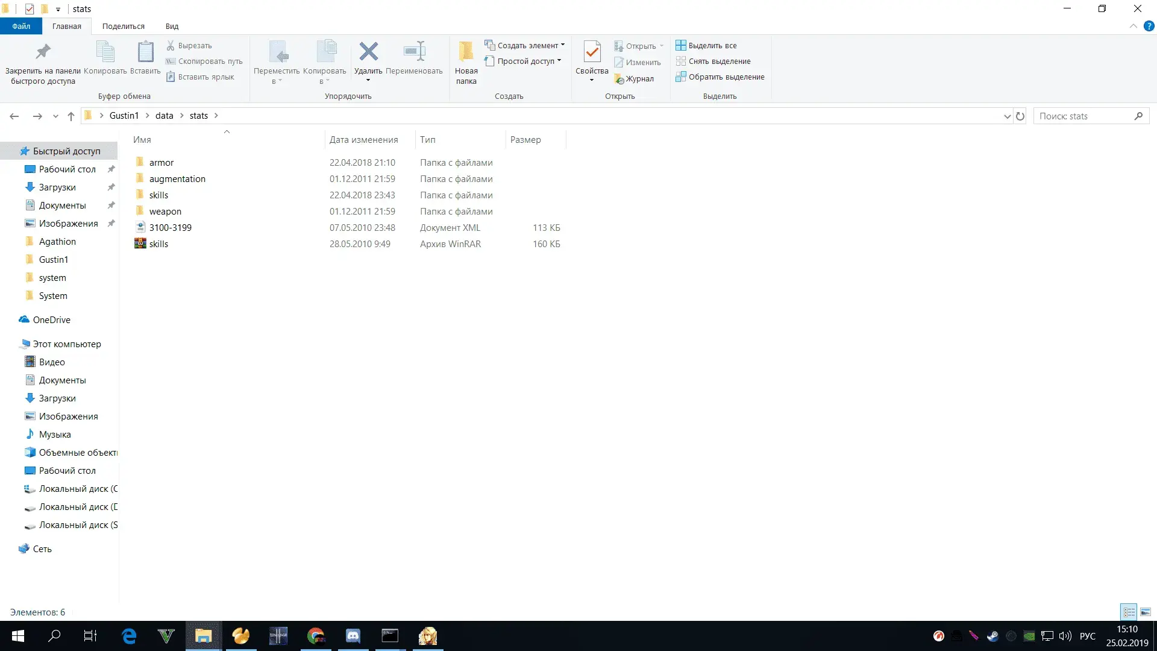Select the 3100-3199 XML document
The width and height of the screenshot is (1157, 651).
point(171,228)
